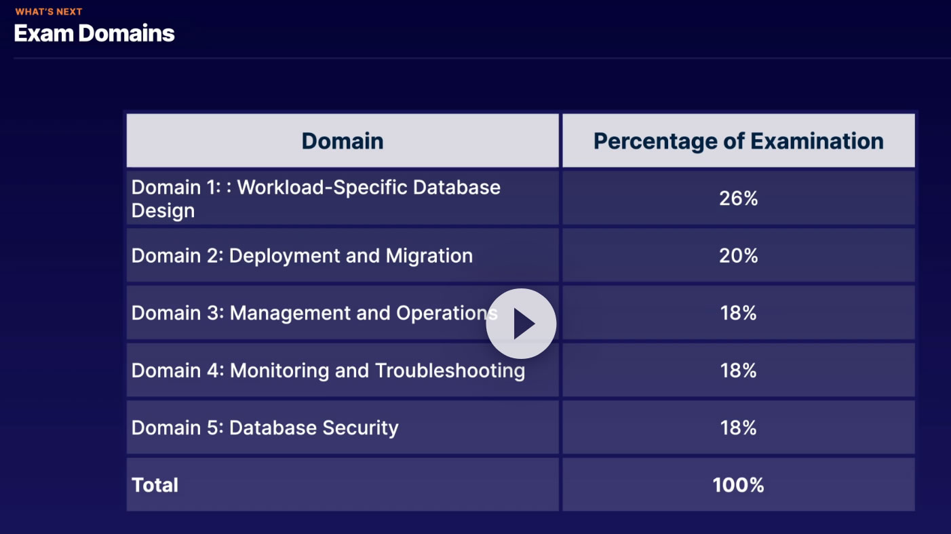Click the "Deployment and Migration" domain text
The height and width of the screenshot is (534, 951).
click(x=351, y=256)
